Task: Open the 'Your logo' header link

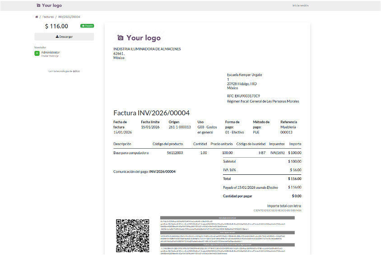Action: [x=49, y=5]
